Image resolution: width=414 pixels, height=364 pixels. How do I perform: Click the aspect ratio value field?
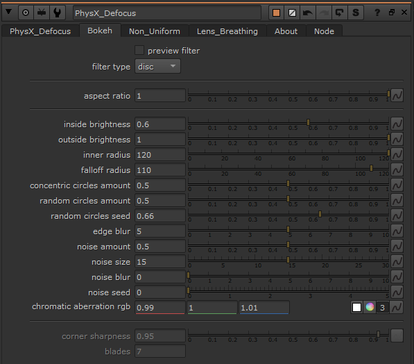(160, 95)
